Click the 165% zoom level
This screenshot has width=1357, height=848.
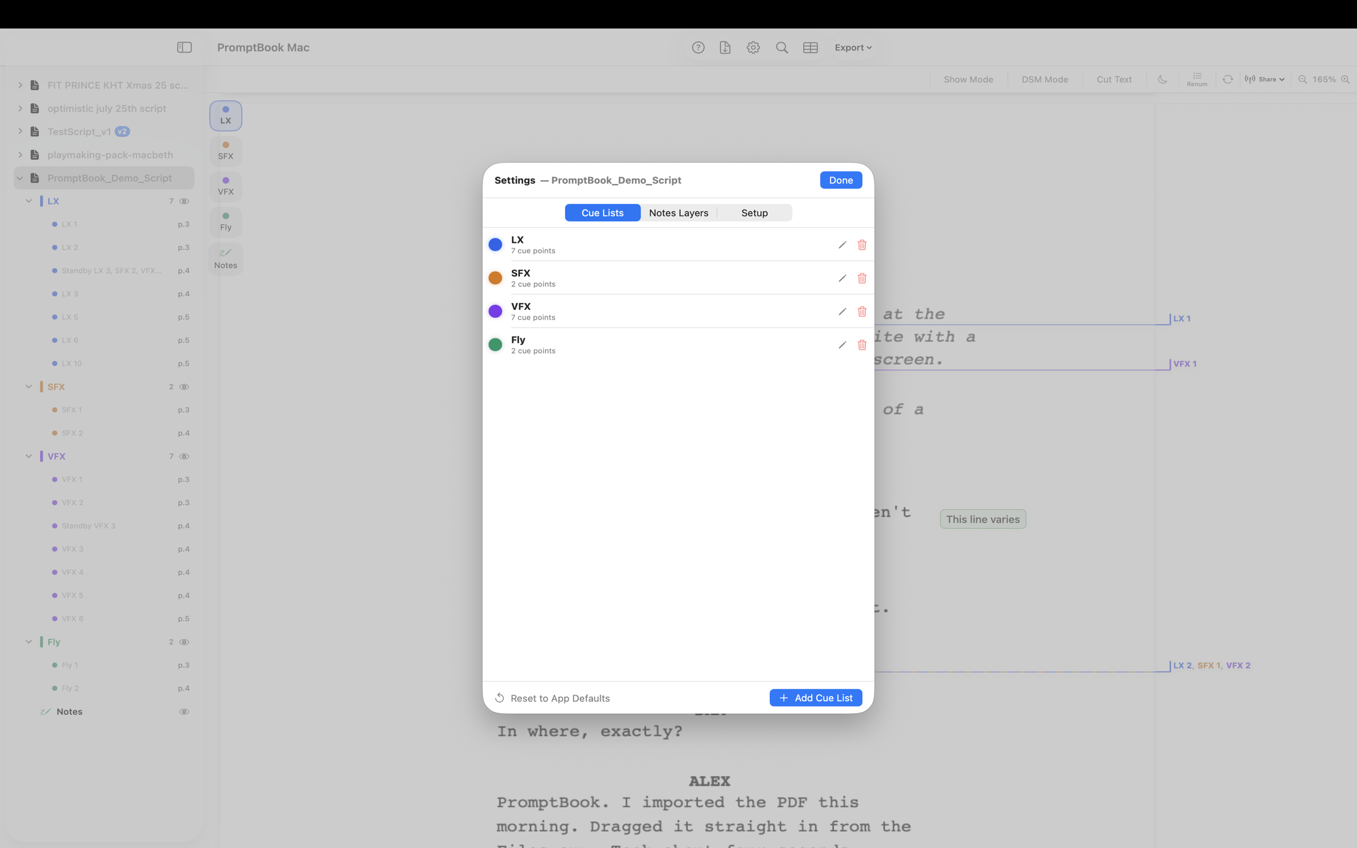coord(1323,79)
